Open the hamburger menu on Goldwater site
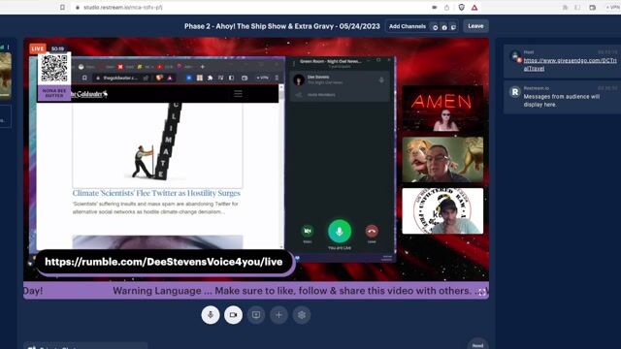This screenshot has height=349, width=621. [238, 94]
